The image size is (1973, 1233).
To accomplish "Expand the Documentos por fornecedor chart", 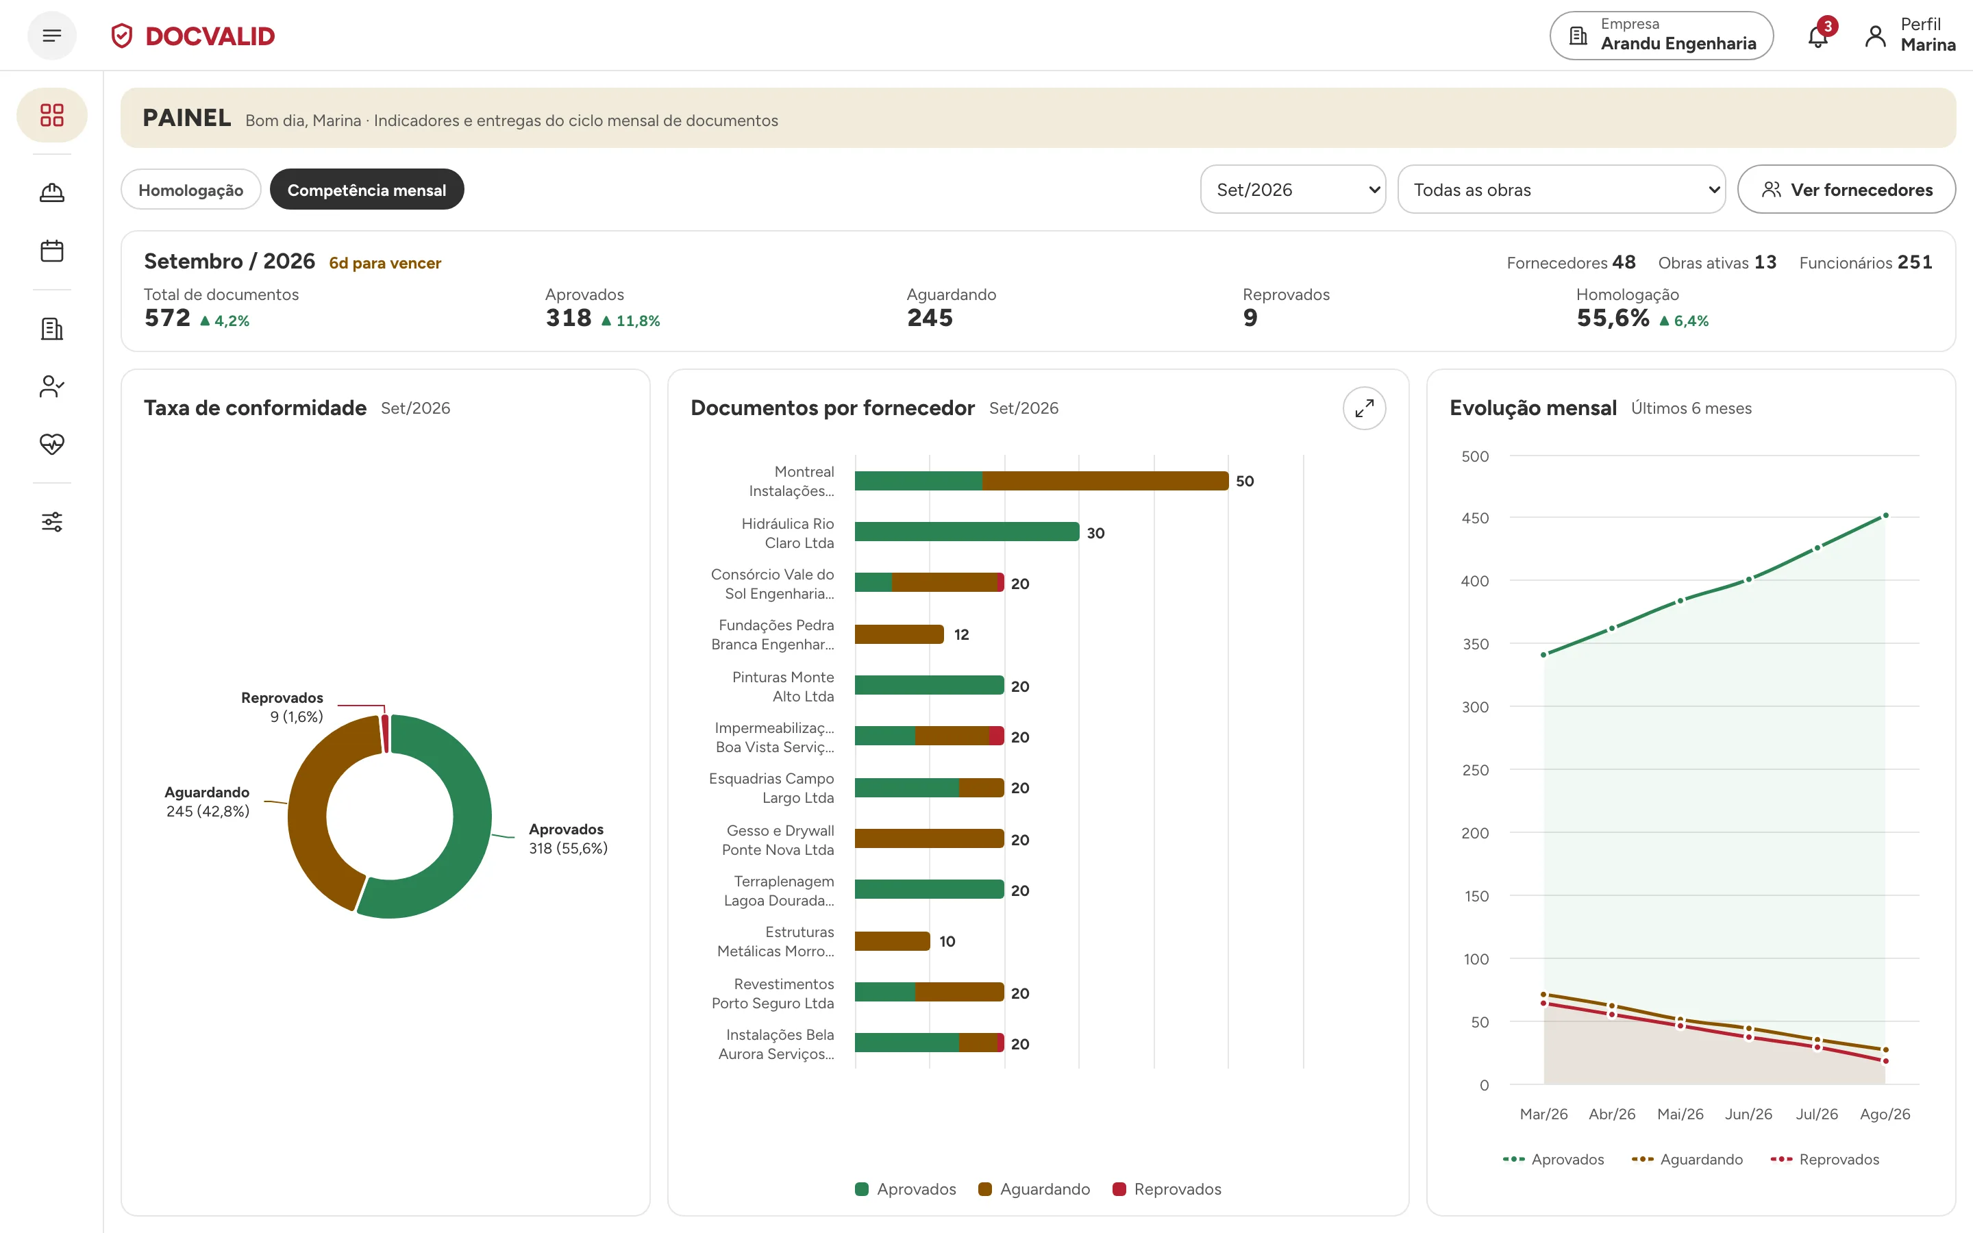I will click(1364, 408).
